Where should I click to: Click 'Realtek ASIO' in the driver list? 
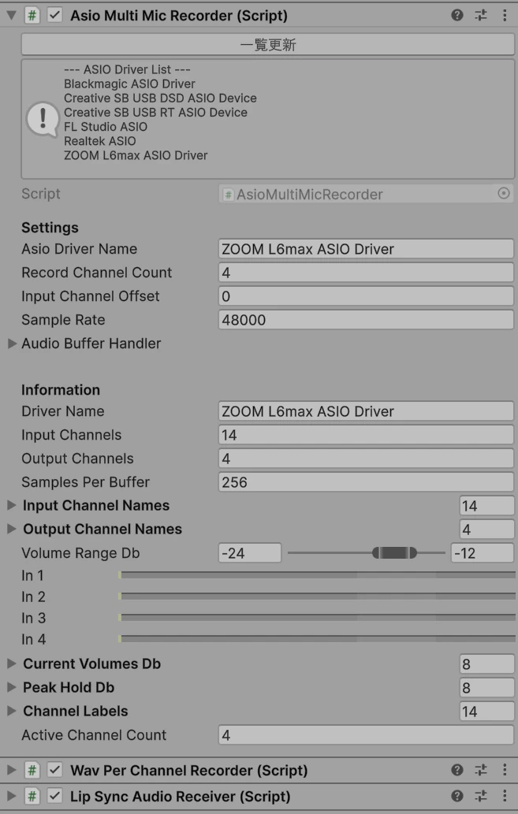click(100, 141)
